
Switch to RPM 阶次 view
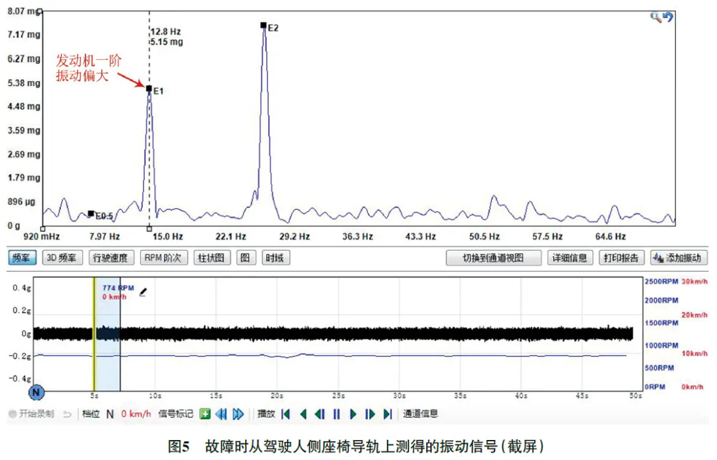(x=163, y=258)
